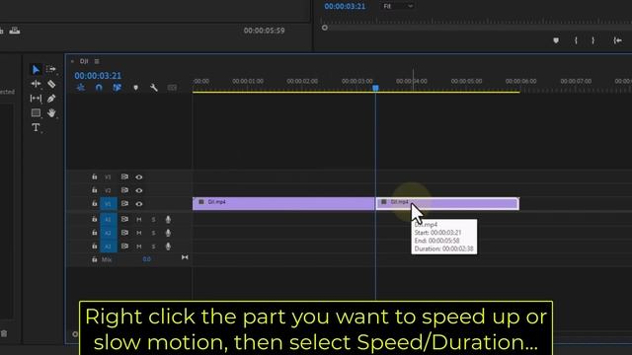Select the Selection arrow tool
The image size is (632, 355).
36,70
